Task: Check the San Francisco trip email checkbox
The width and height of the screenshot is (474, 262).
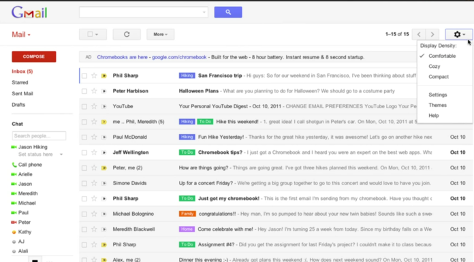Action: pos(84,76)
